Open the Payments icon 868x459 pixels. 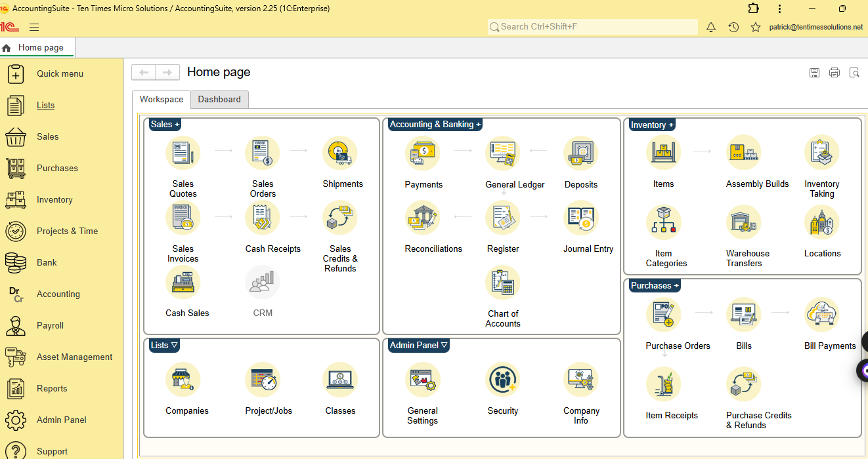point(423,153)
